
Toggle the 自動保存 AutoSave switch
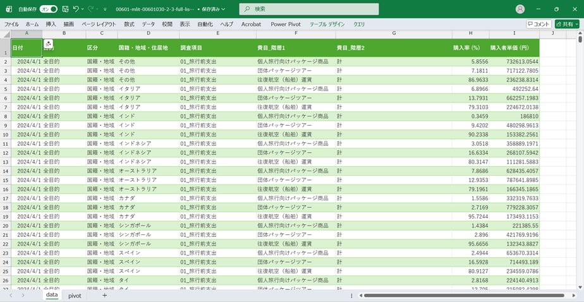click(x=48, y=9)
